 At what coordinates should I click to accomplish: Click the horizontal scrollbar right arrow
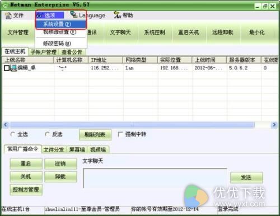(x=274, y=125)
